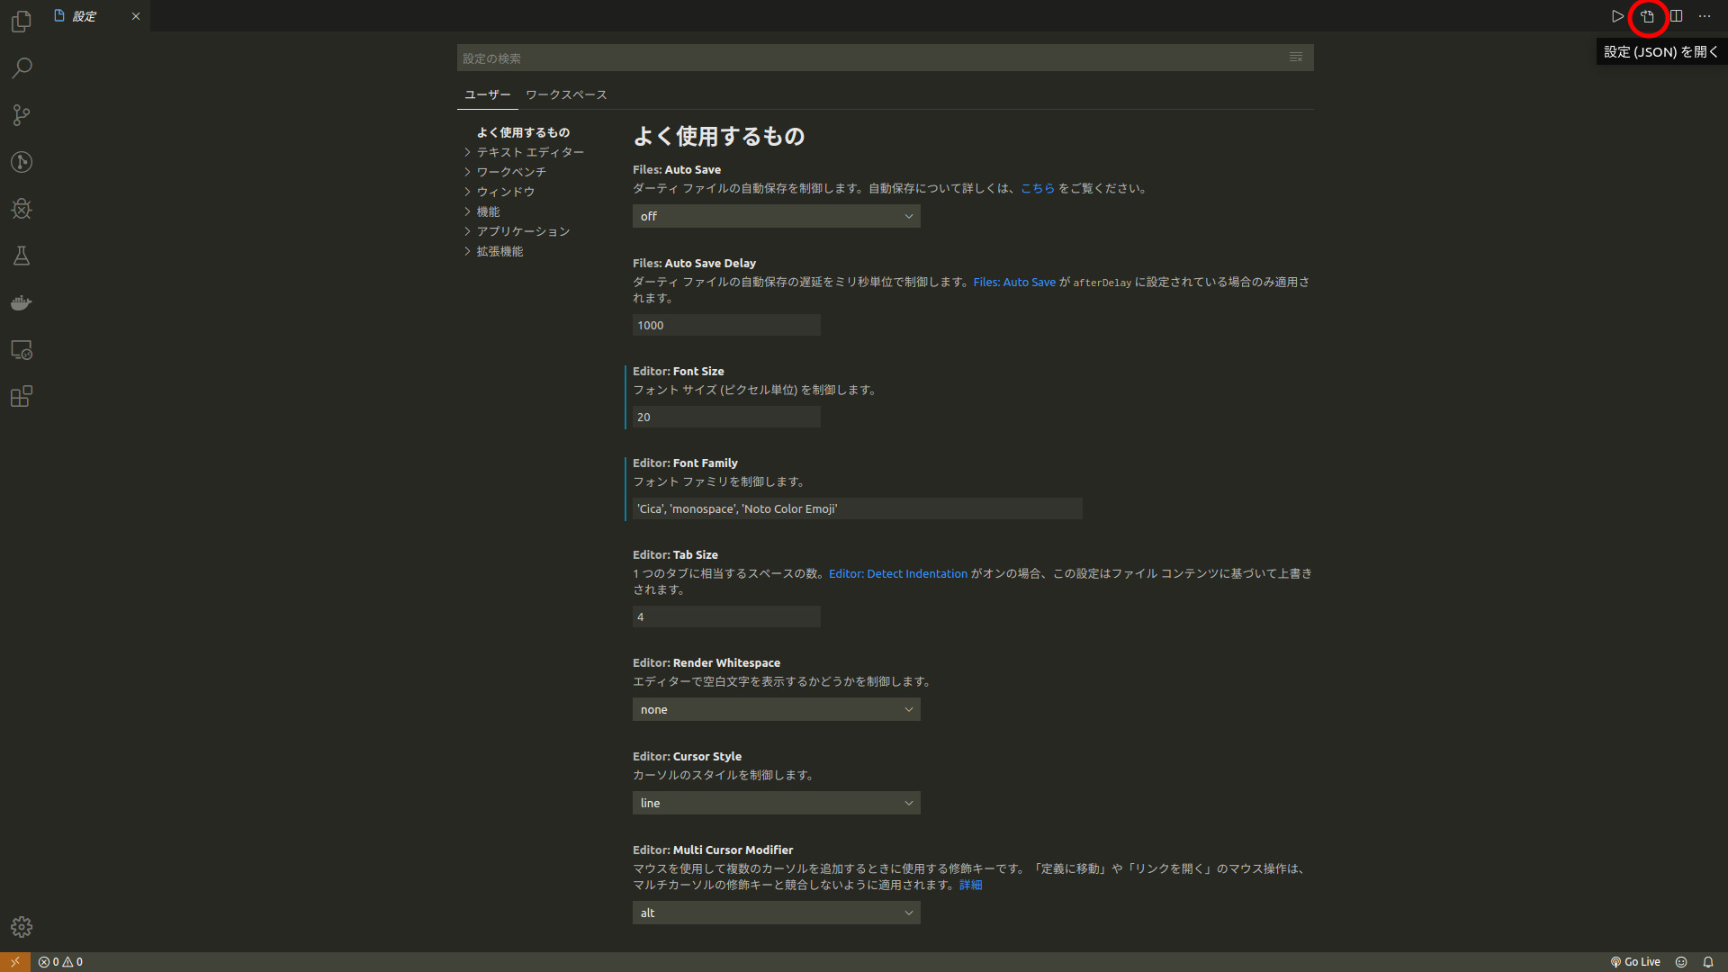The height and width of the screenshot is (972, 1728).
Task: Open the Explorer view in the activity bar
Action: (22, 21)
